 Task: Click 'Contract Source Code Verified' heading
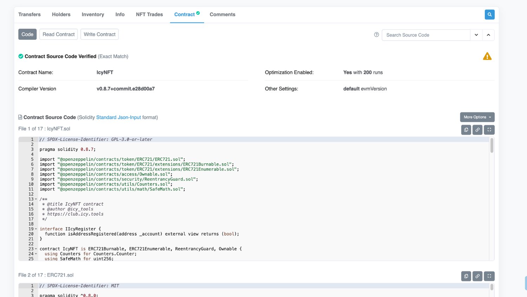point(60,56)
